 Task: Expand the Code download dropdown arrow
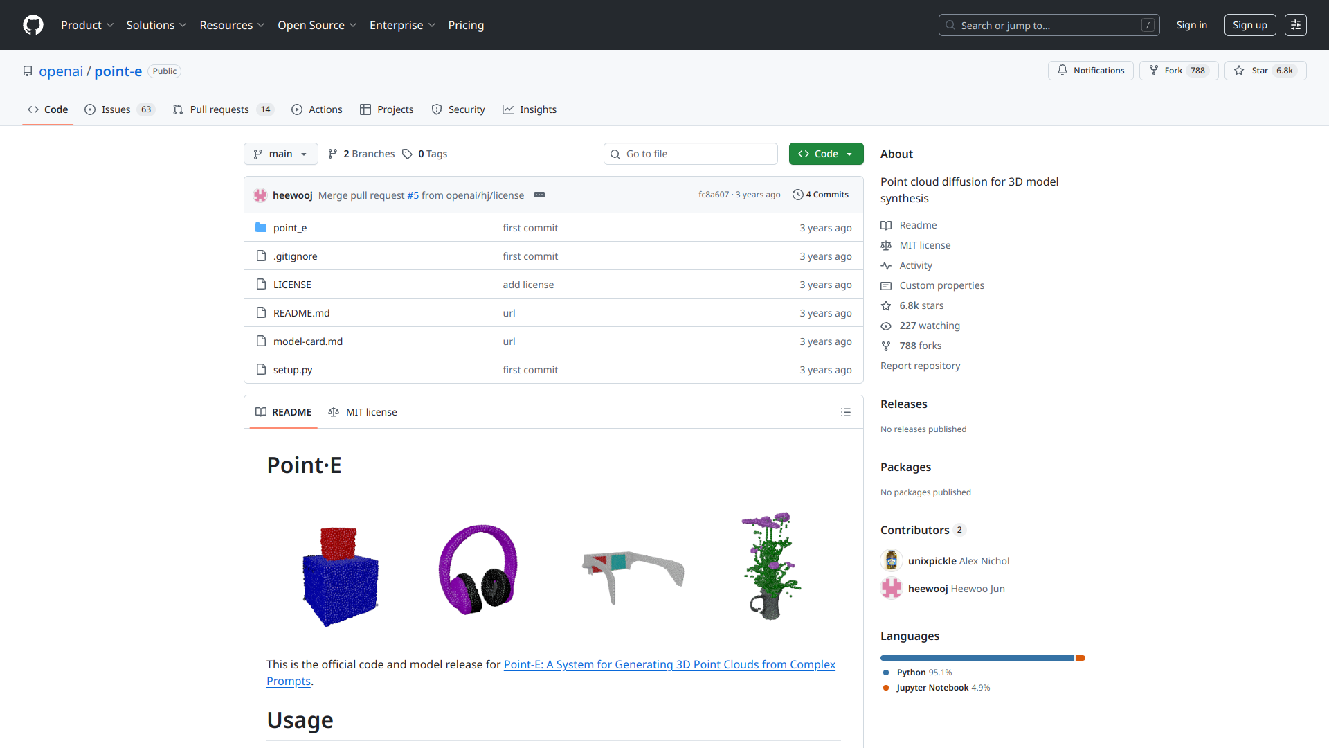(850, 154)
